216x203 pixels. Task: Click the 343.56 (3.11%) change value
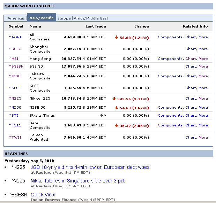(133, 99)
